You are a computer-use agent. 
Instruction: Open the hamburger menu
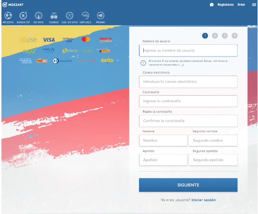coord(254,5)
